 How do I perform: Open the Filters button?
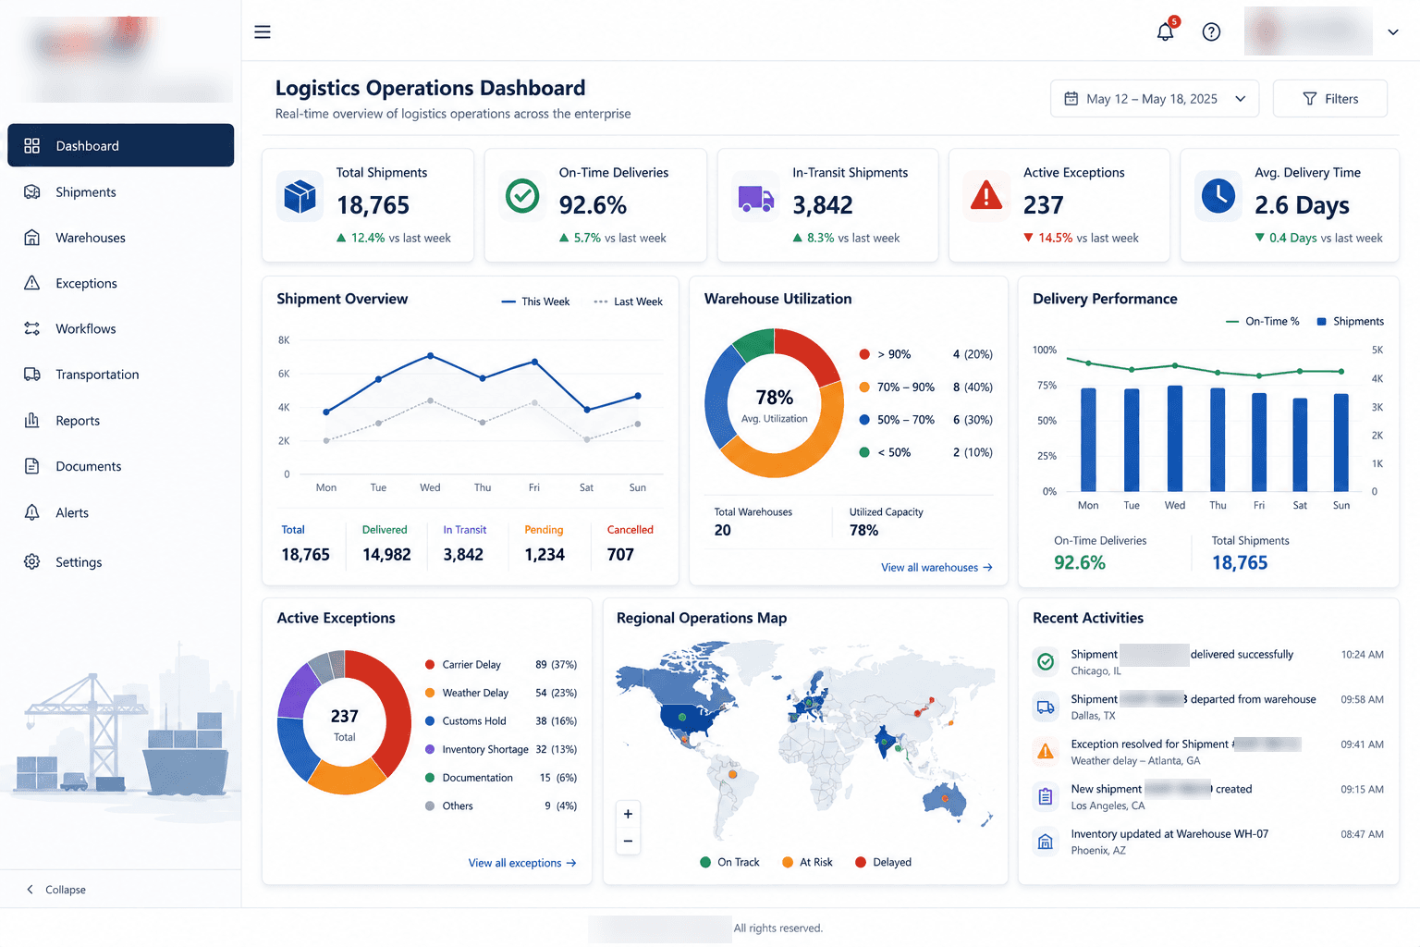(x=1329, y=99)
